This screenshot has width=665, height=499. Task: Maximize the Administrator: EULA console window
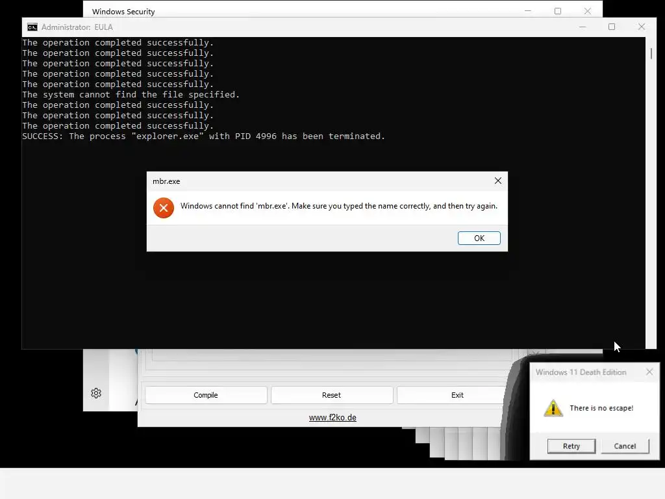pos(612,27)
